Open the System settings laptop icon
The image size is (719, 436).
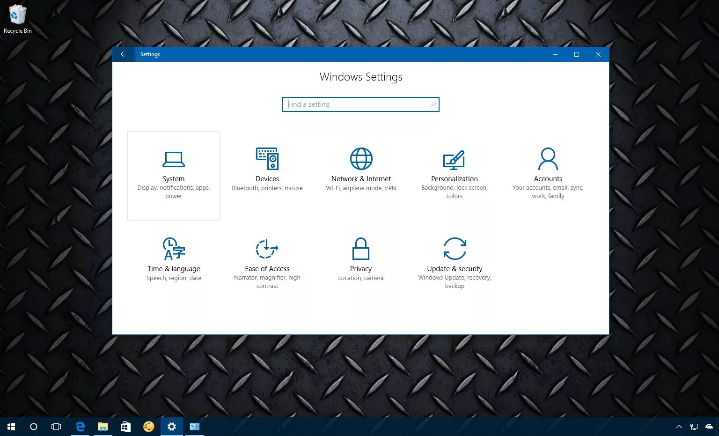pyautogui.click(x=173, y=159)
